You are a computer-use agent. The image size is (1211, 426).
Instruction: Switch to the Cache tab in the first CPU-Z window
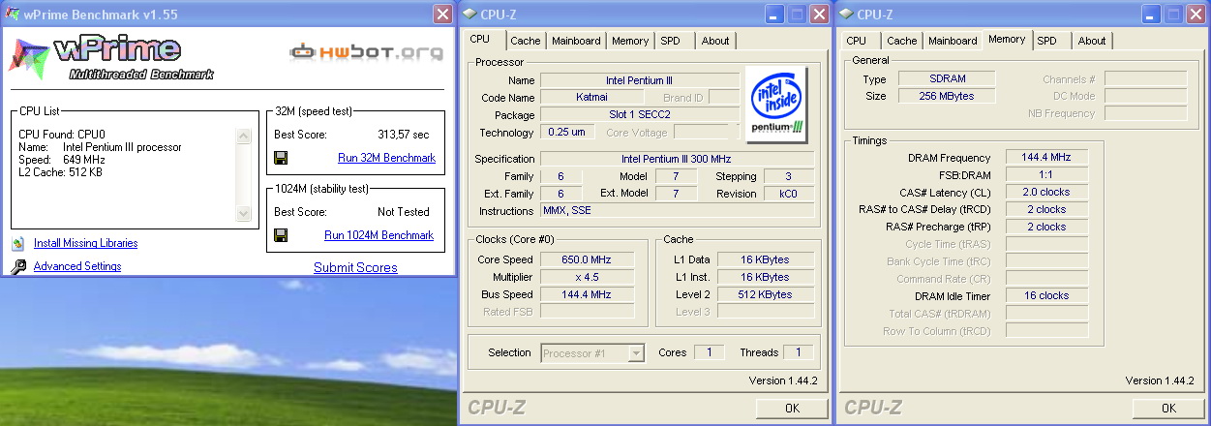coord(526,41)
